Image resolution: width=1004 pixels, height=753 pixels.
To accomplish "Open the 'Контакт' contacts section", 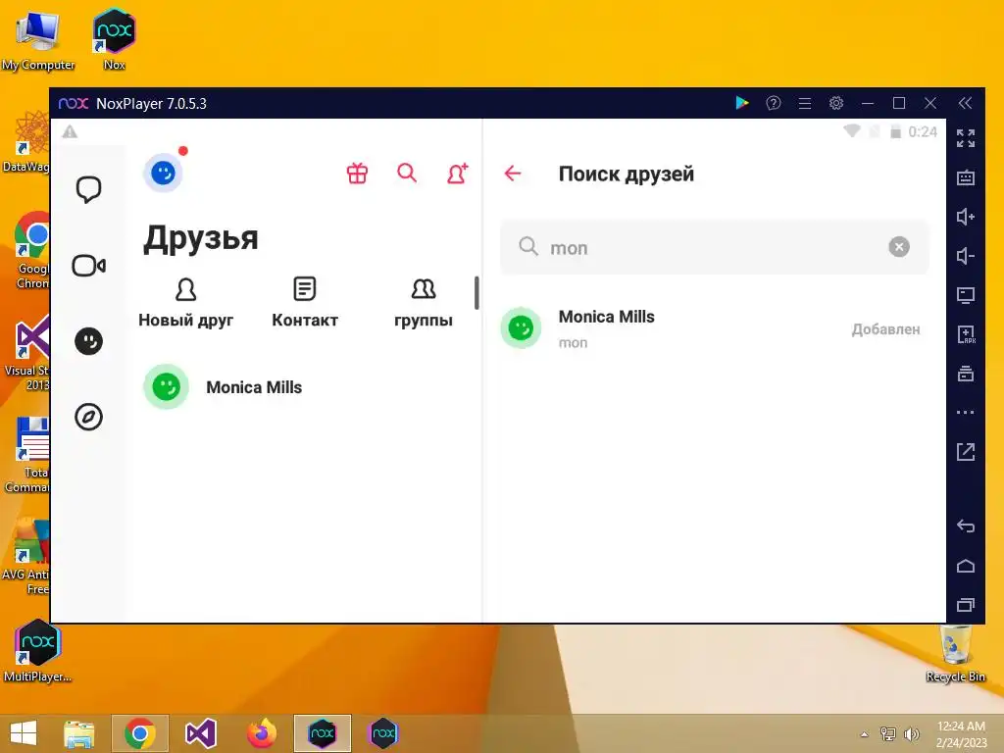I will pyautogui.click(x=305, y=303).
